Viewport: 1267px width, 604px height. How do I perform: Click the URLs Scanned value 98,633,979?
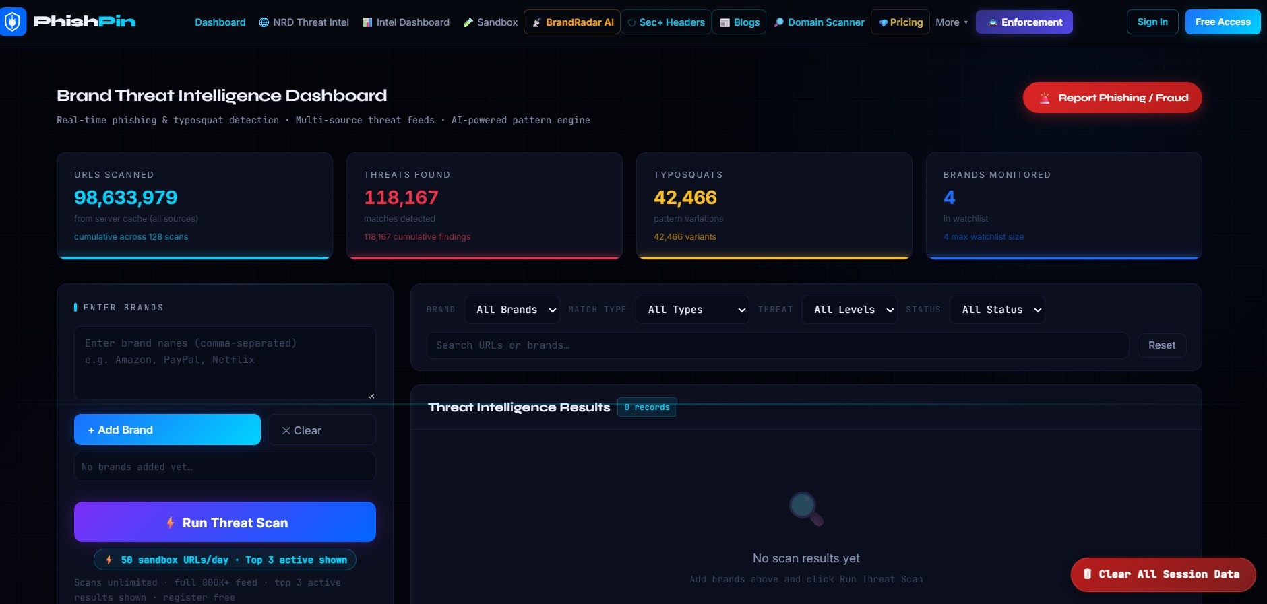tap(126, 197)
